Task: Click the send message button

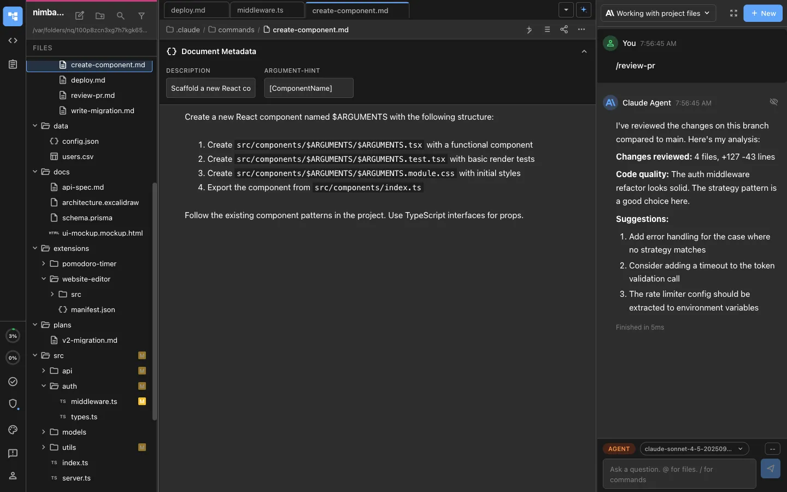Action: 770,468
